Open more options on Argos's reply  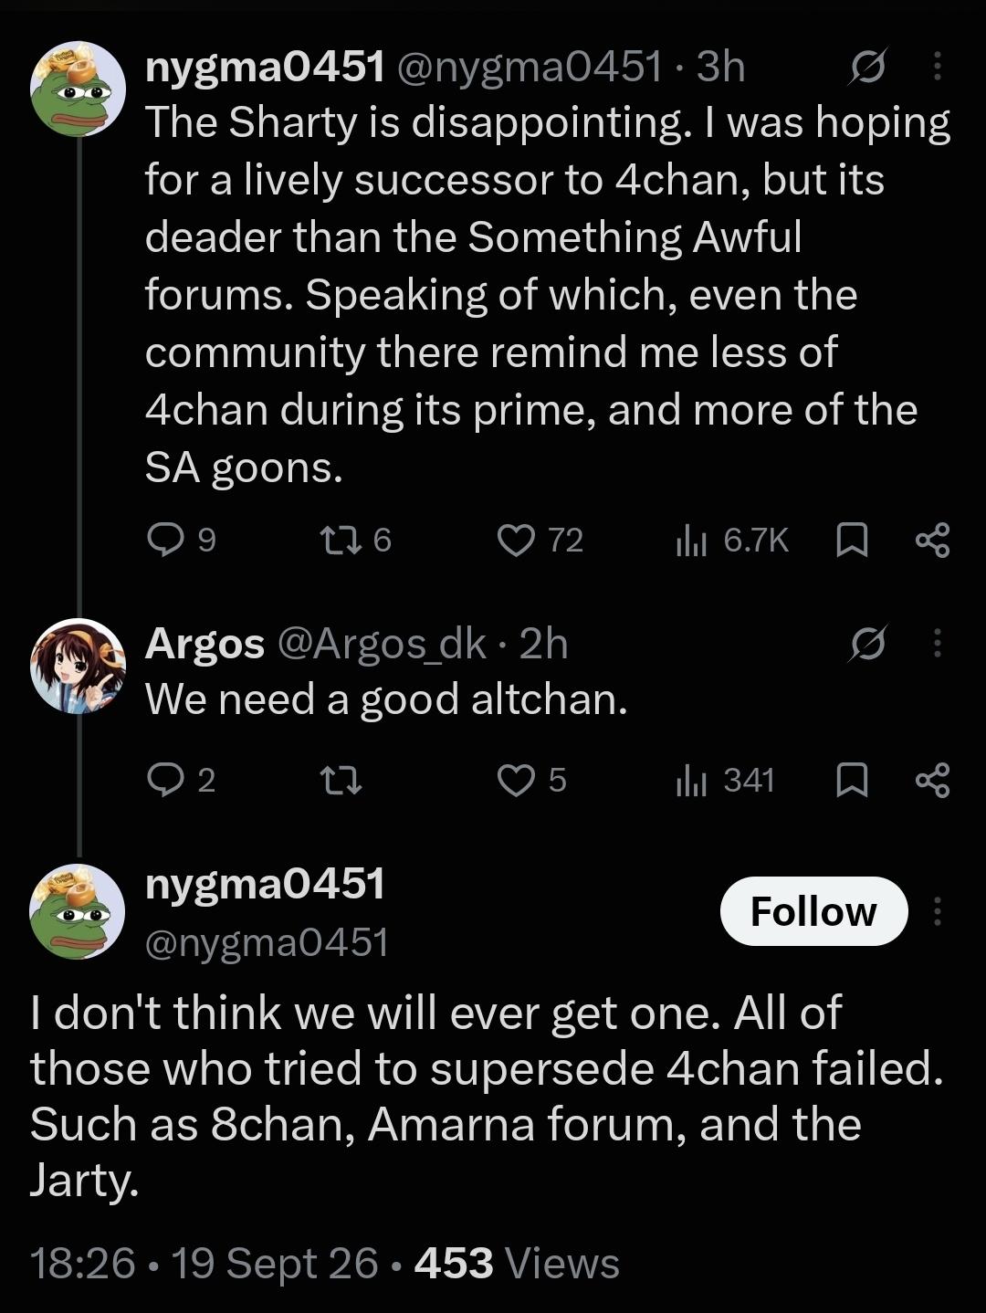(x=937, y=645)
